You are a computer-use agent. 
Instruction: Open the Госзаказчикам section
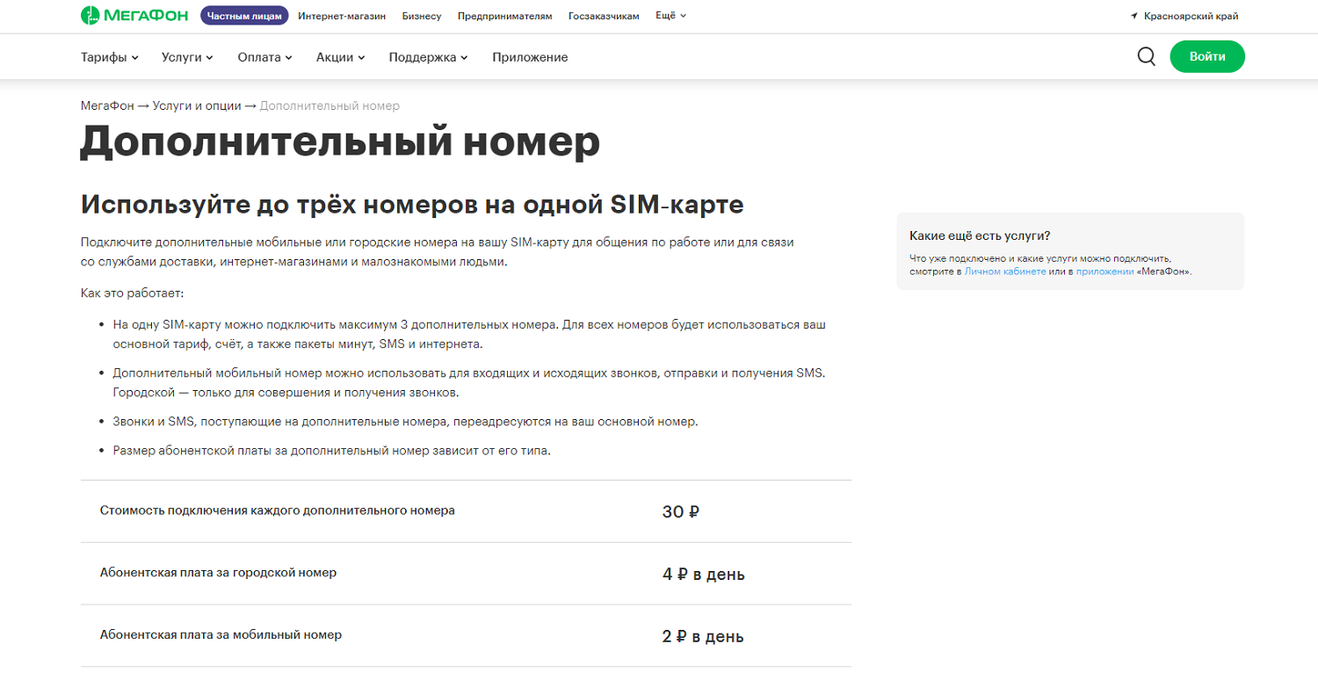[604, 16]
